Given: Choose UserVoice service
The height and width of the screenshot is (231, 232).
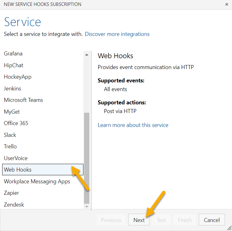Looking at the screenshot, I should [x=43, y=158].
